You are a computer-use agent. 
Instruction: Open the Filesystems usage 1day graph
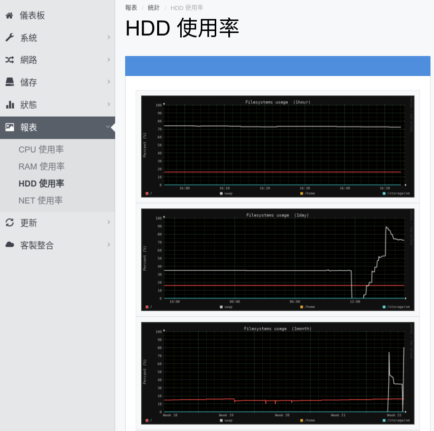[x=278, y=259]
